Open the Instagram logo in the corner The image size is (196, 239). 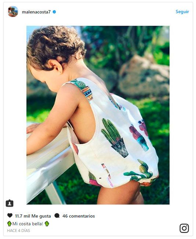coord(184,228)
